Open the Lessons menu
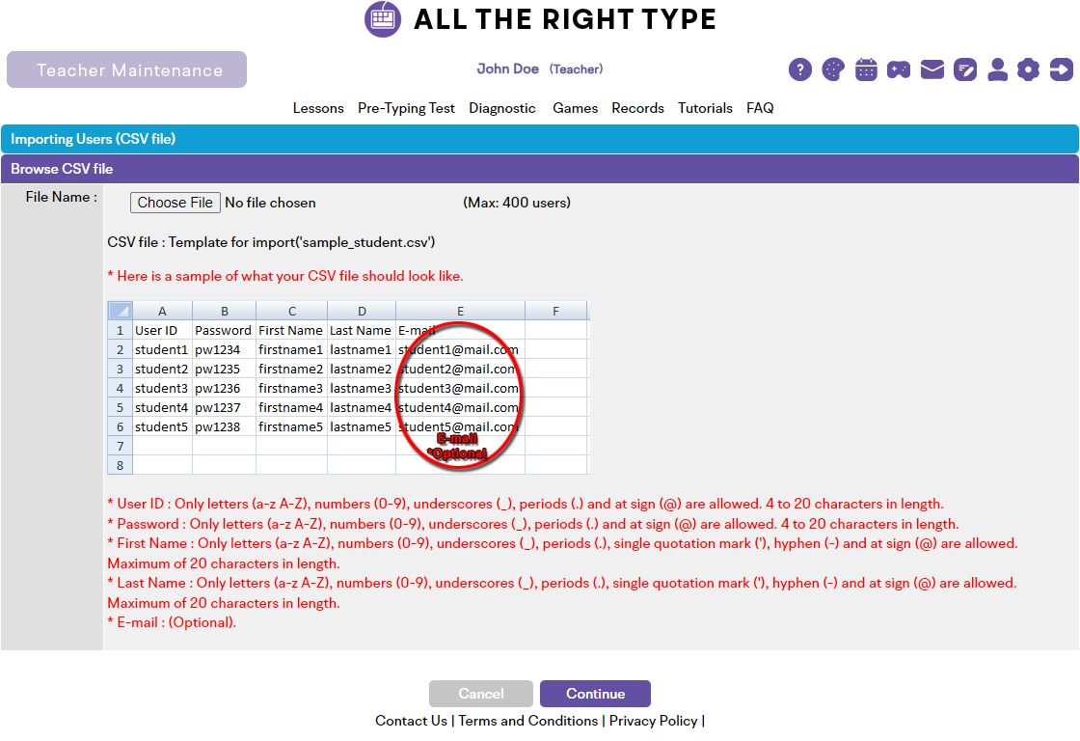The width and height of the screenshot is (1080, 741). pyautogui.click(x=318, y=108)
